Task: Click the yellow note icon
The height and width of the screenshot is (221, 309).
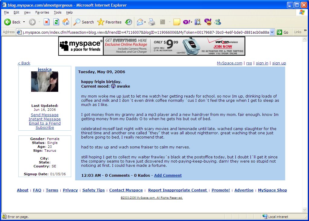Action: point(177,22)
